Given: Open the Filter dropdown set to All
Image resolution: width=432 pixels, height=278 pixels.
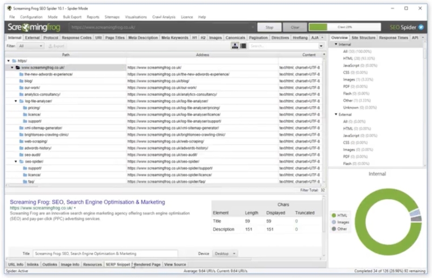Looking at the screenshot, I should [30, 46].
